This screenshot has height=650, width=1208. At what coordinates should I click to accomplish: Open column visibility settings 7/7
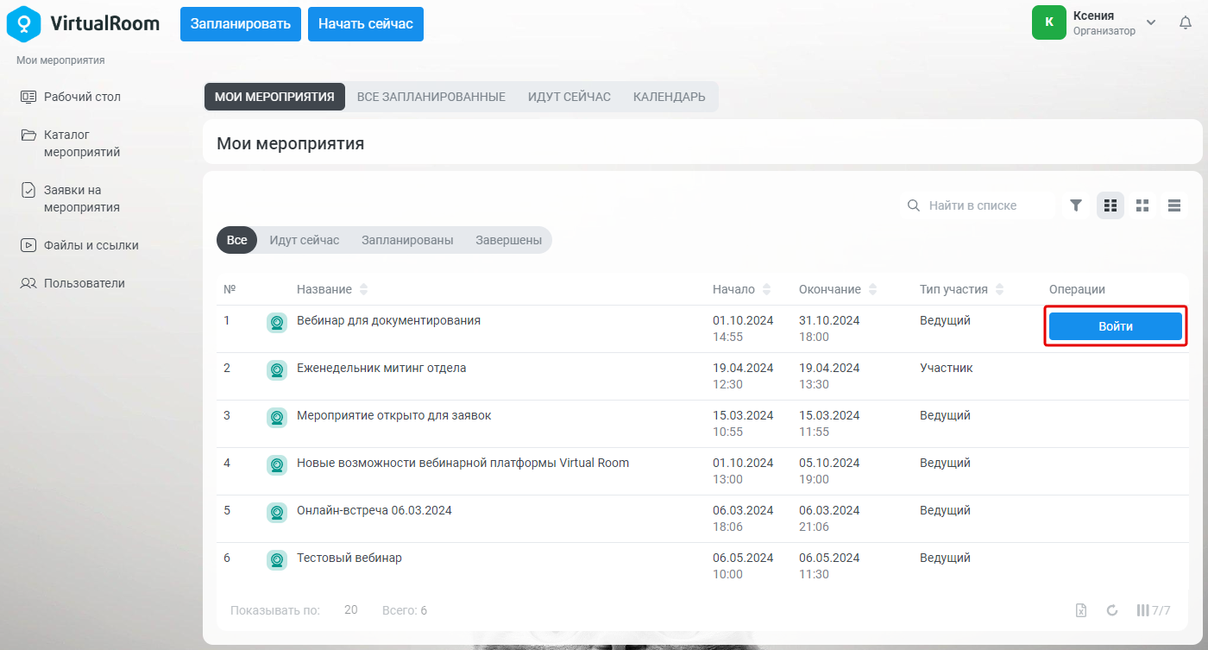pyautogui.click(x=1154, y=610)
